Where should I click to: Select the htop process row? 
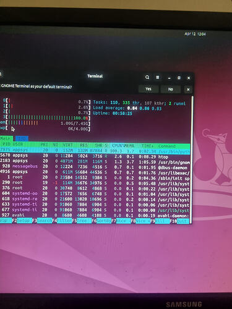95,156
